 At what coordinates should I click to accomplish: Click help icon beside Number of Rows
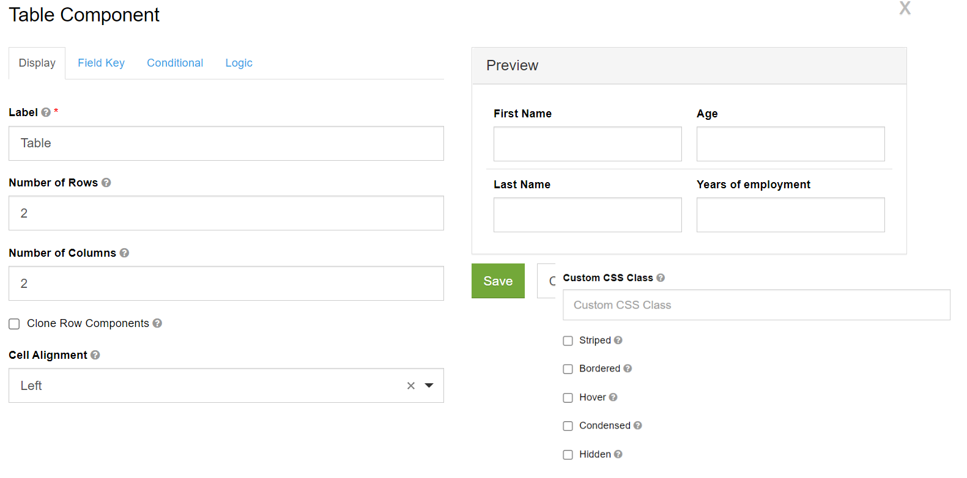pos(106,183)
